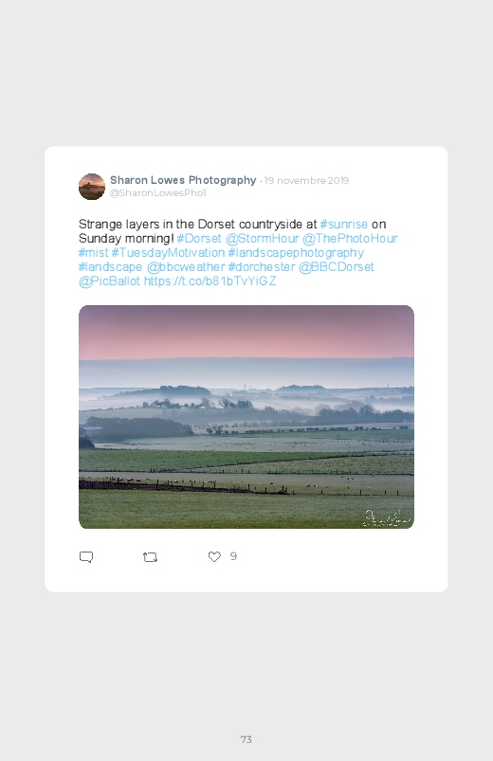Open #dorchester hashtag

click(x=262, y=267)
